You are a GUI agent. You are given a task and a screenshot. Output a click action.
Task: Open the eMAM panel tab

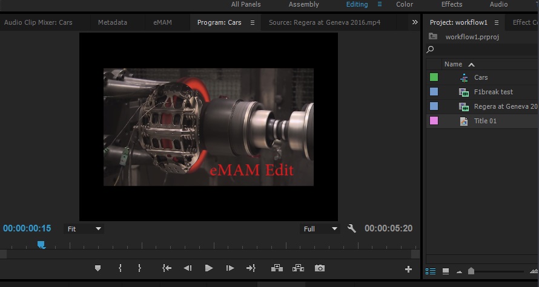tap(162, 22)
